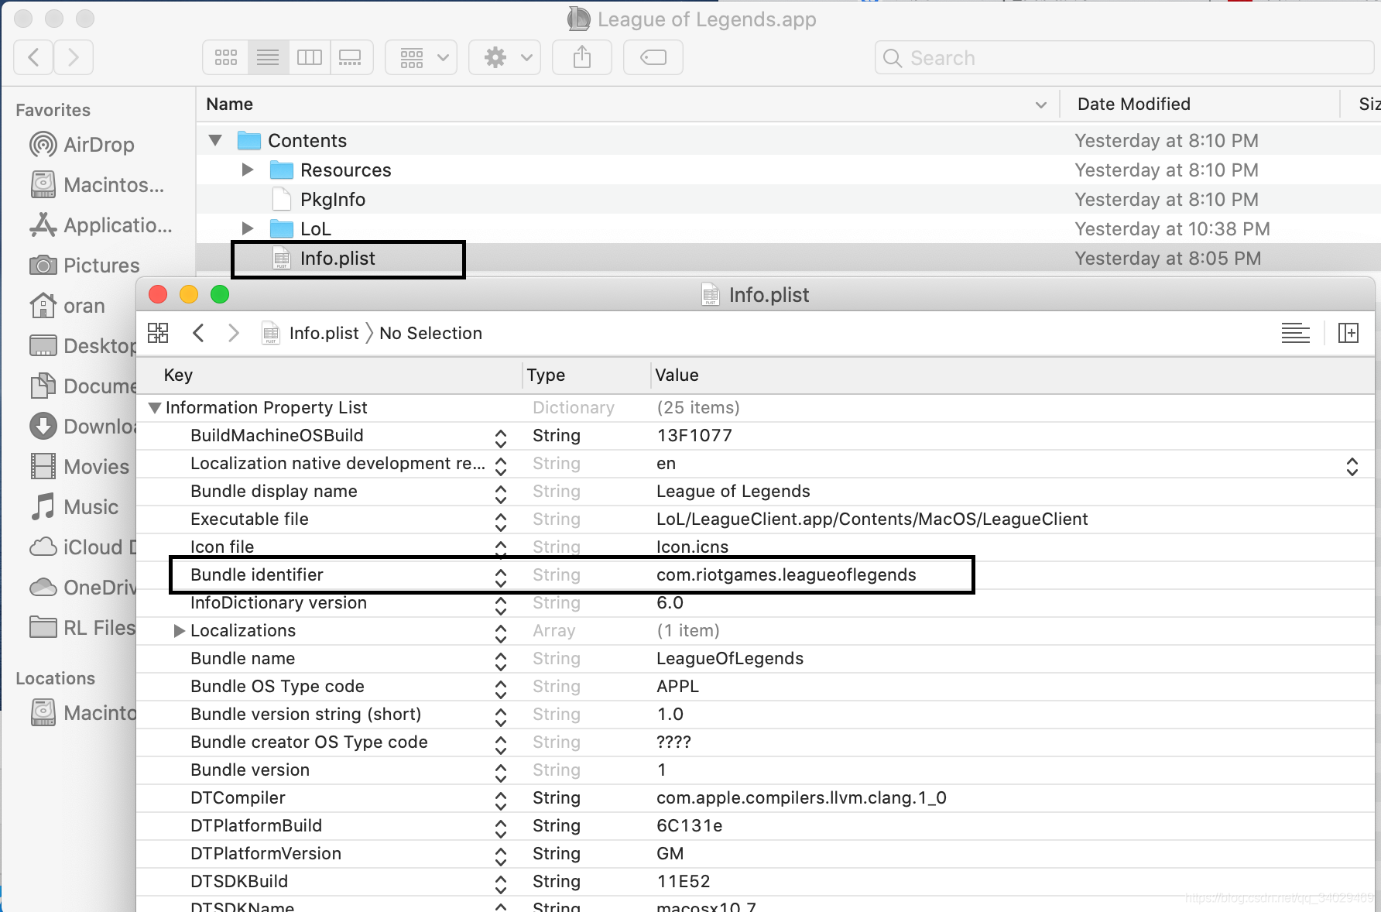Go forward in Finder window
This screenshot has width=1381, height=912.
pos(74,57)
